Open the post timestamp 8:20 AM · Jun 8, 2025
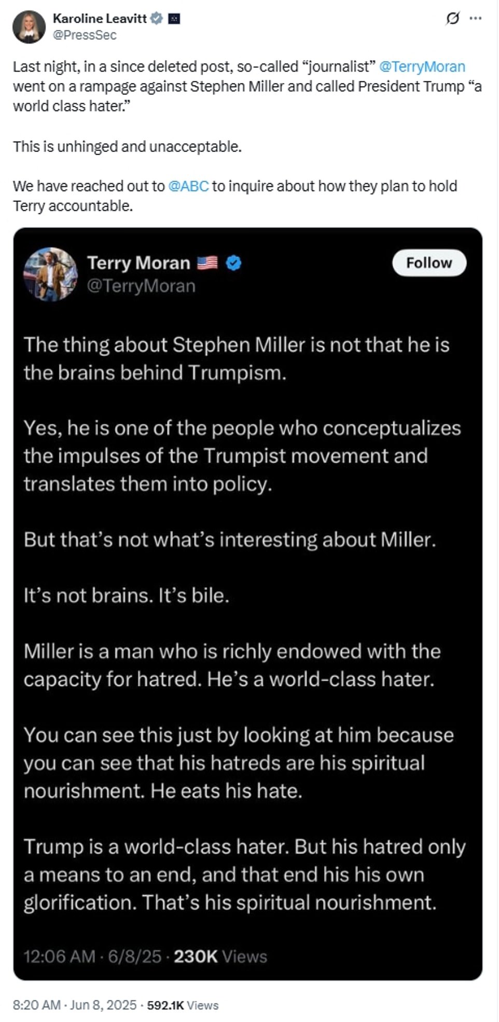 point(74,1005)
